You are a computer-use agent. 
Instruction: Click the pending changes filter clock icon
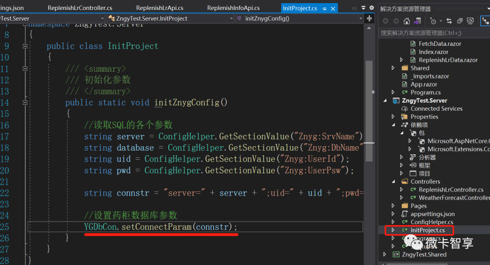[433, 21]
